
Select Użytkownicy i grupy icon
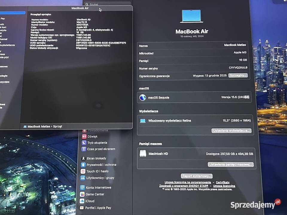click(83, 178)
